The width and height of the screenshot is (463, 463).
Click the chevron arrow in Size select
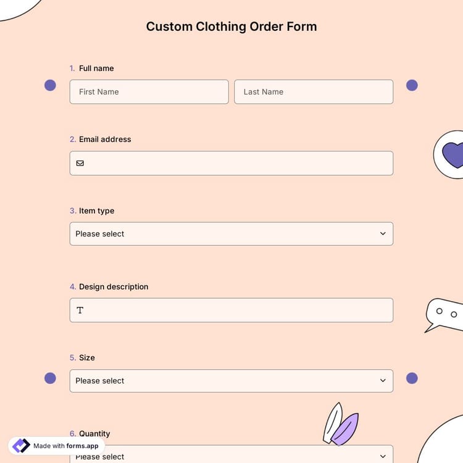click(x=383, y=381)
